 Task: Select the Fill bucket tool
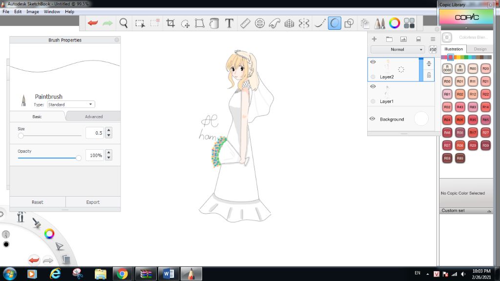pyautogui.click(x=214, y=23)
